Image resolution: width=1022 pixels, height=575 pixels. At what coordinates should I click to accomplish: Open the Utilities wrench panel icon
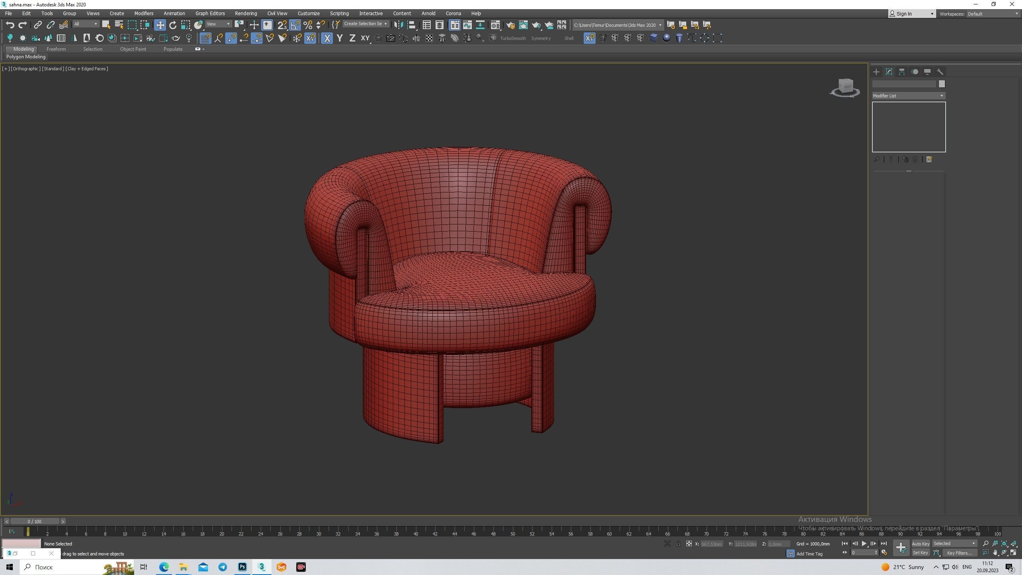tap(940, 72)
